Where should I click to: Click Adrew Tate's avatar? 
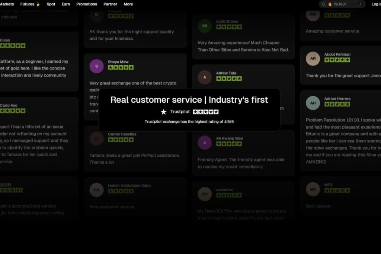point(205,77)
